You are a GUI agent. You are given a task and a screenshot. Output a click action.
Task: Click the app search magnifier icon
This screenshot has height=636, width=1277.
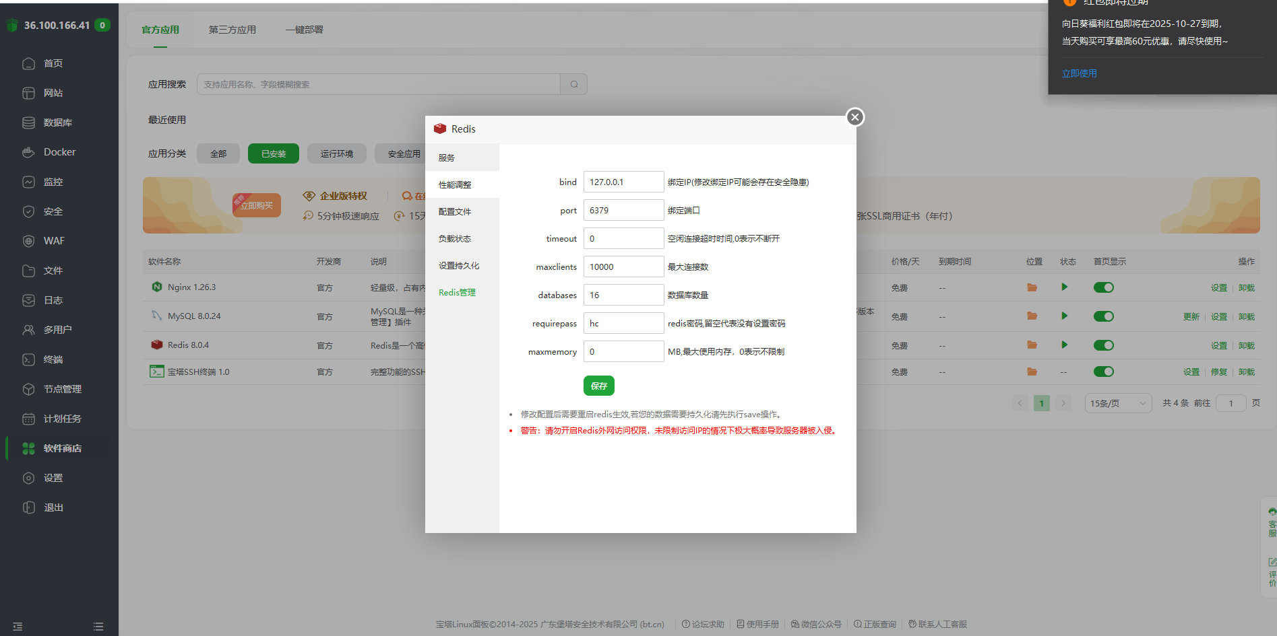[573, 84]
